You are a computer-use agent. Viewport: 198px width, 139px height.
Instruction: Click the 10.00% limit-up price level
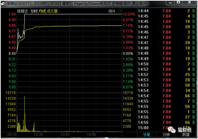click(129, 14)
